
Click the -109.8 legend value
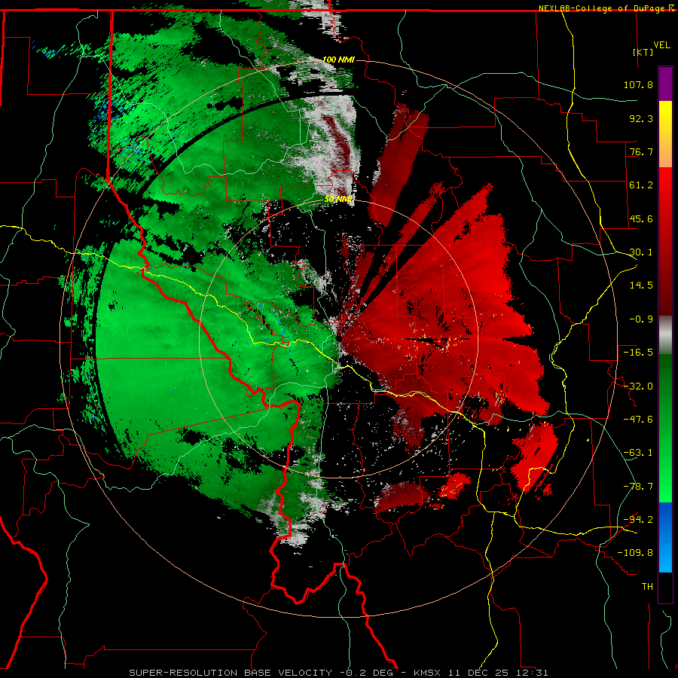click(636, 553)
